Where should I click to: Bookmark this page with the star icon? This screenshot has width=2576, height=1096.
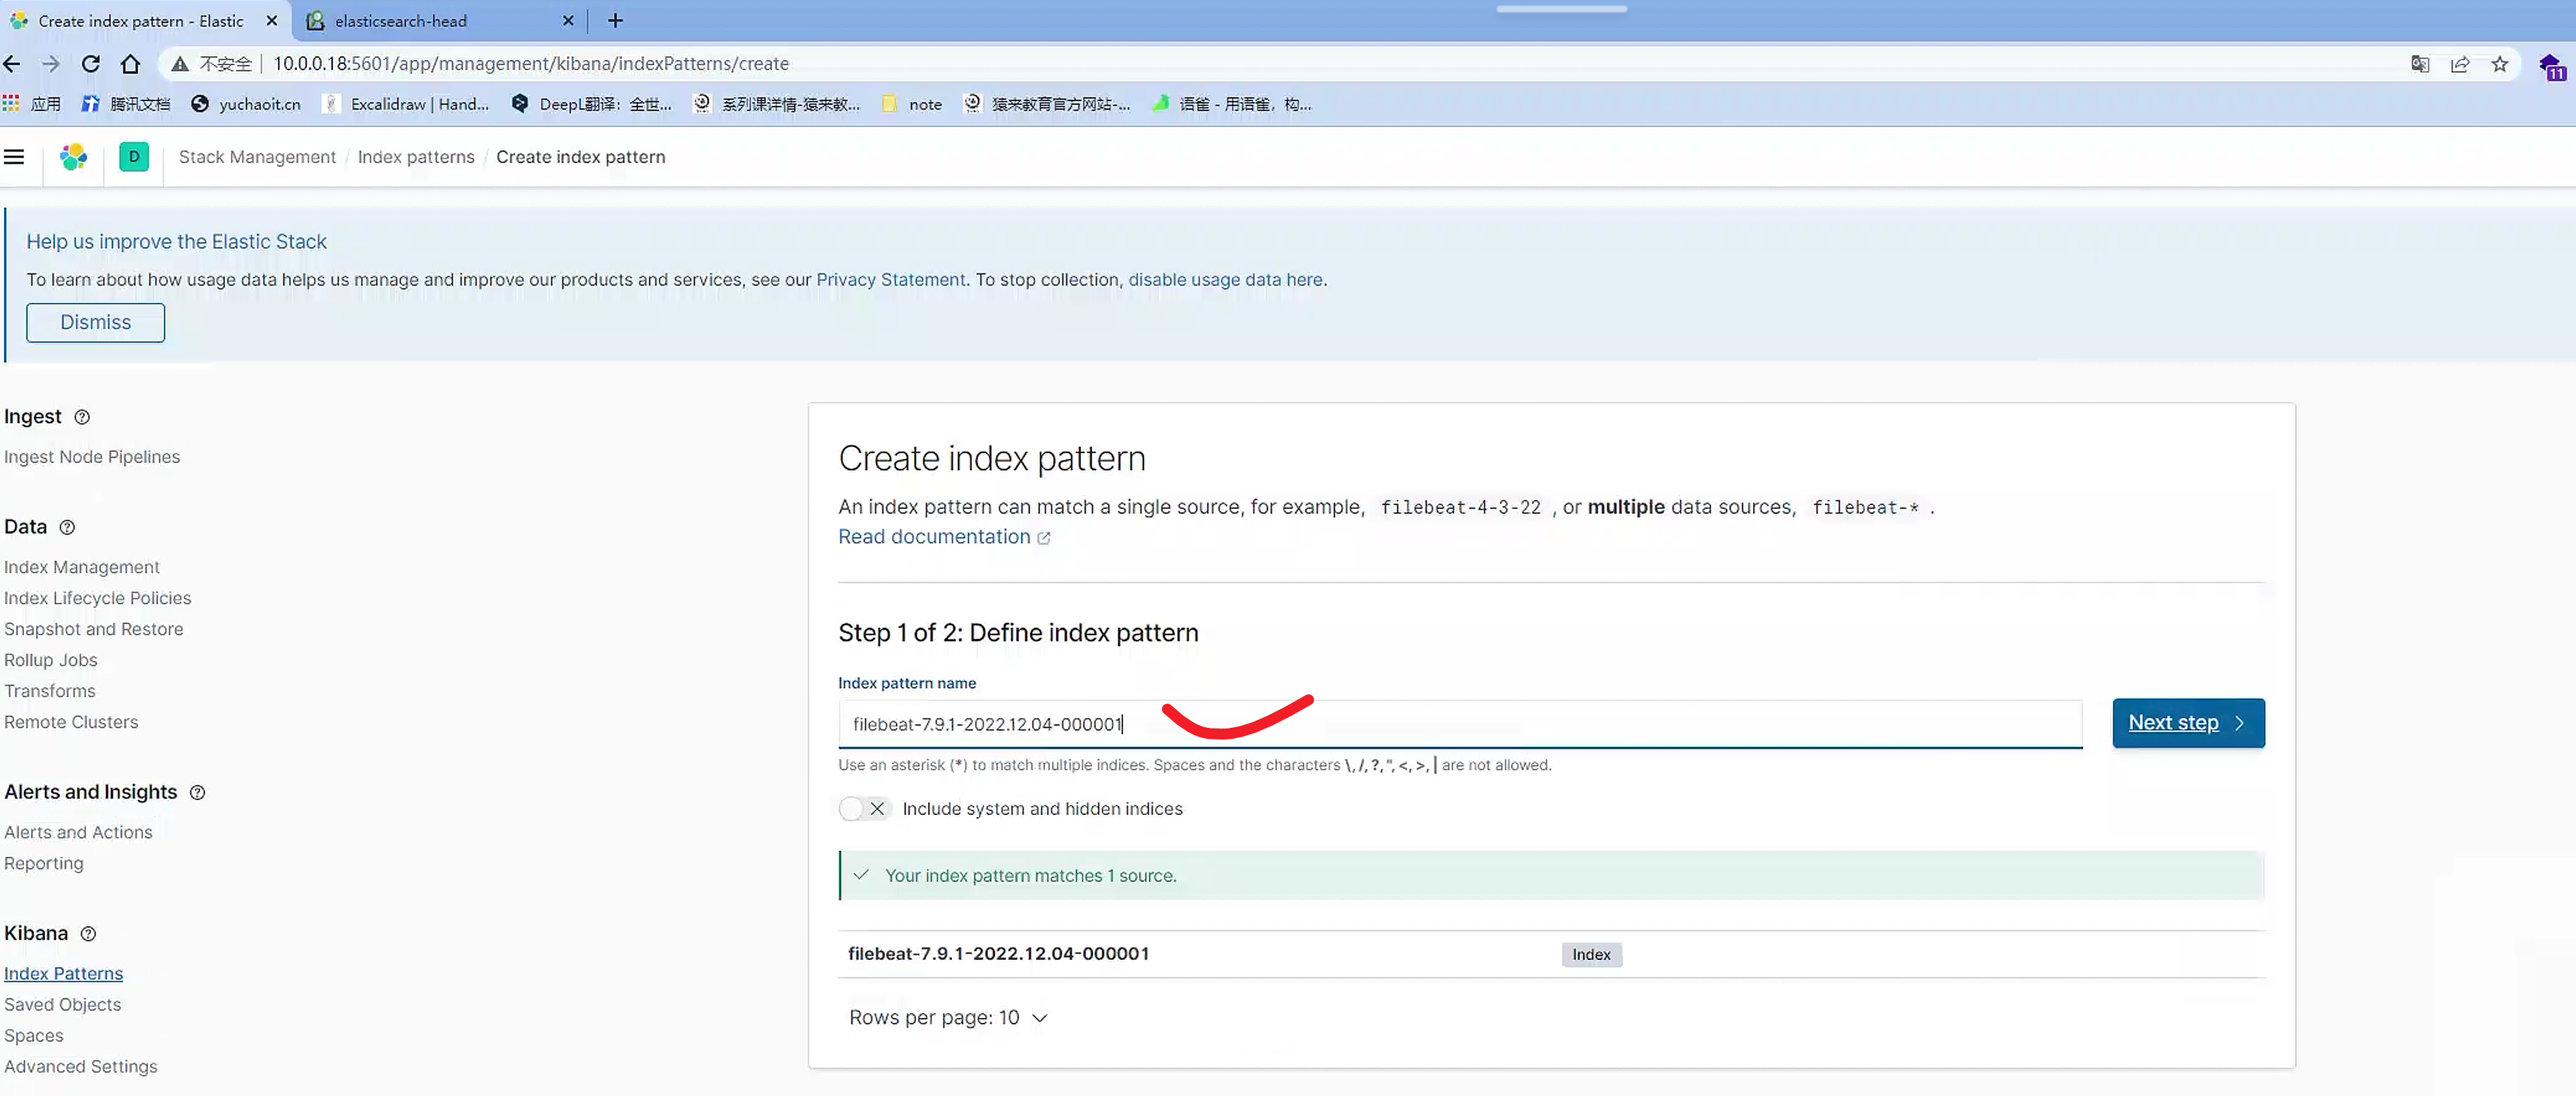2499,64
